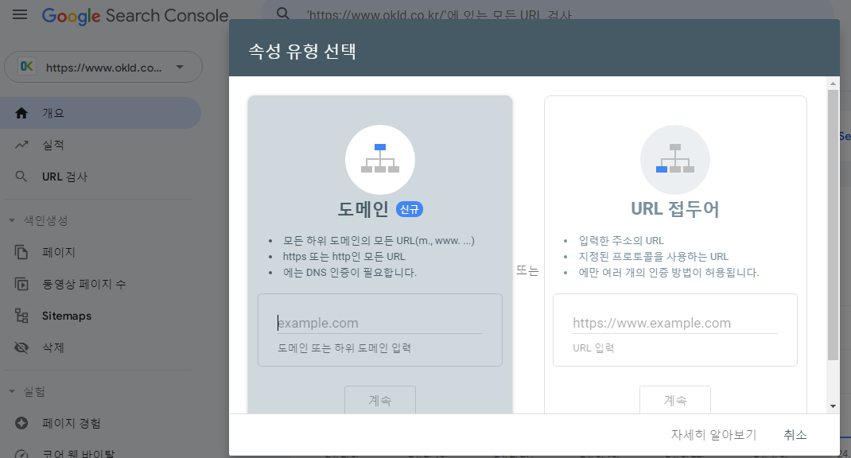Click the Domain property type icon
The image size is (851, 458).
(379, 159)
